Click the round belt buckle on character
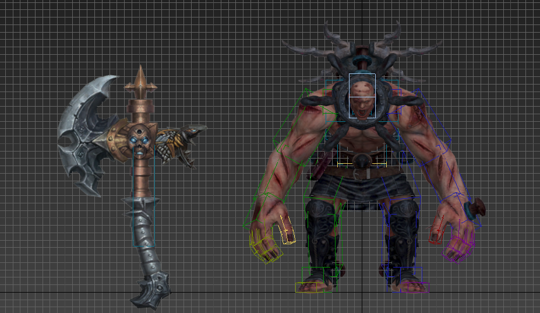 [361, 160]
